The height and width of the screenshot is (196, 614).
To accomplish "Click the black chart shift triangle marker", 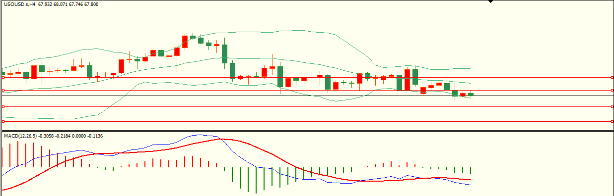I will (490, 1).
